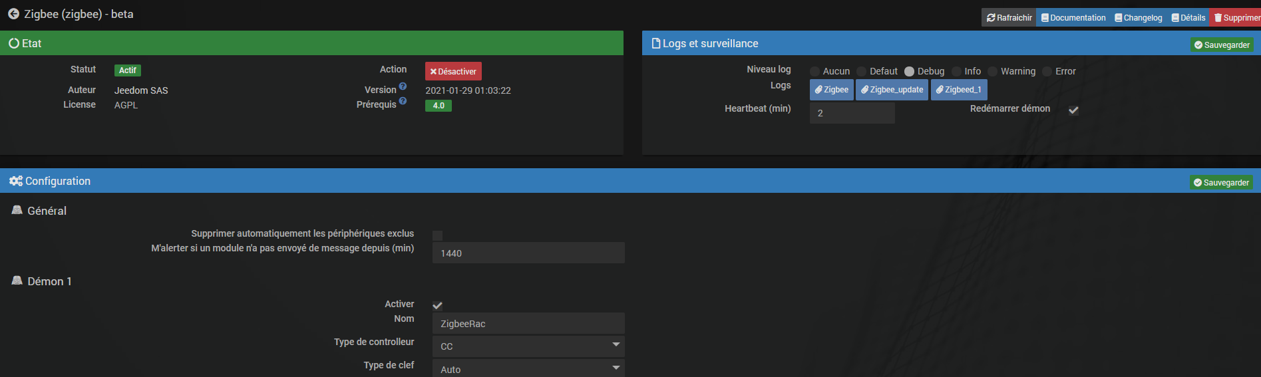The width and height of the screenshot is (1261, 377).
Task: Save the Logs et surveillance panel
Action: click(x=1222, y=45)
